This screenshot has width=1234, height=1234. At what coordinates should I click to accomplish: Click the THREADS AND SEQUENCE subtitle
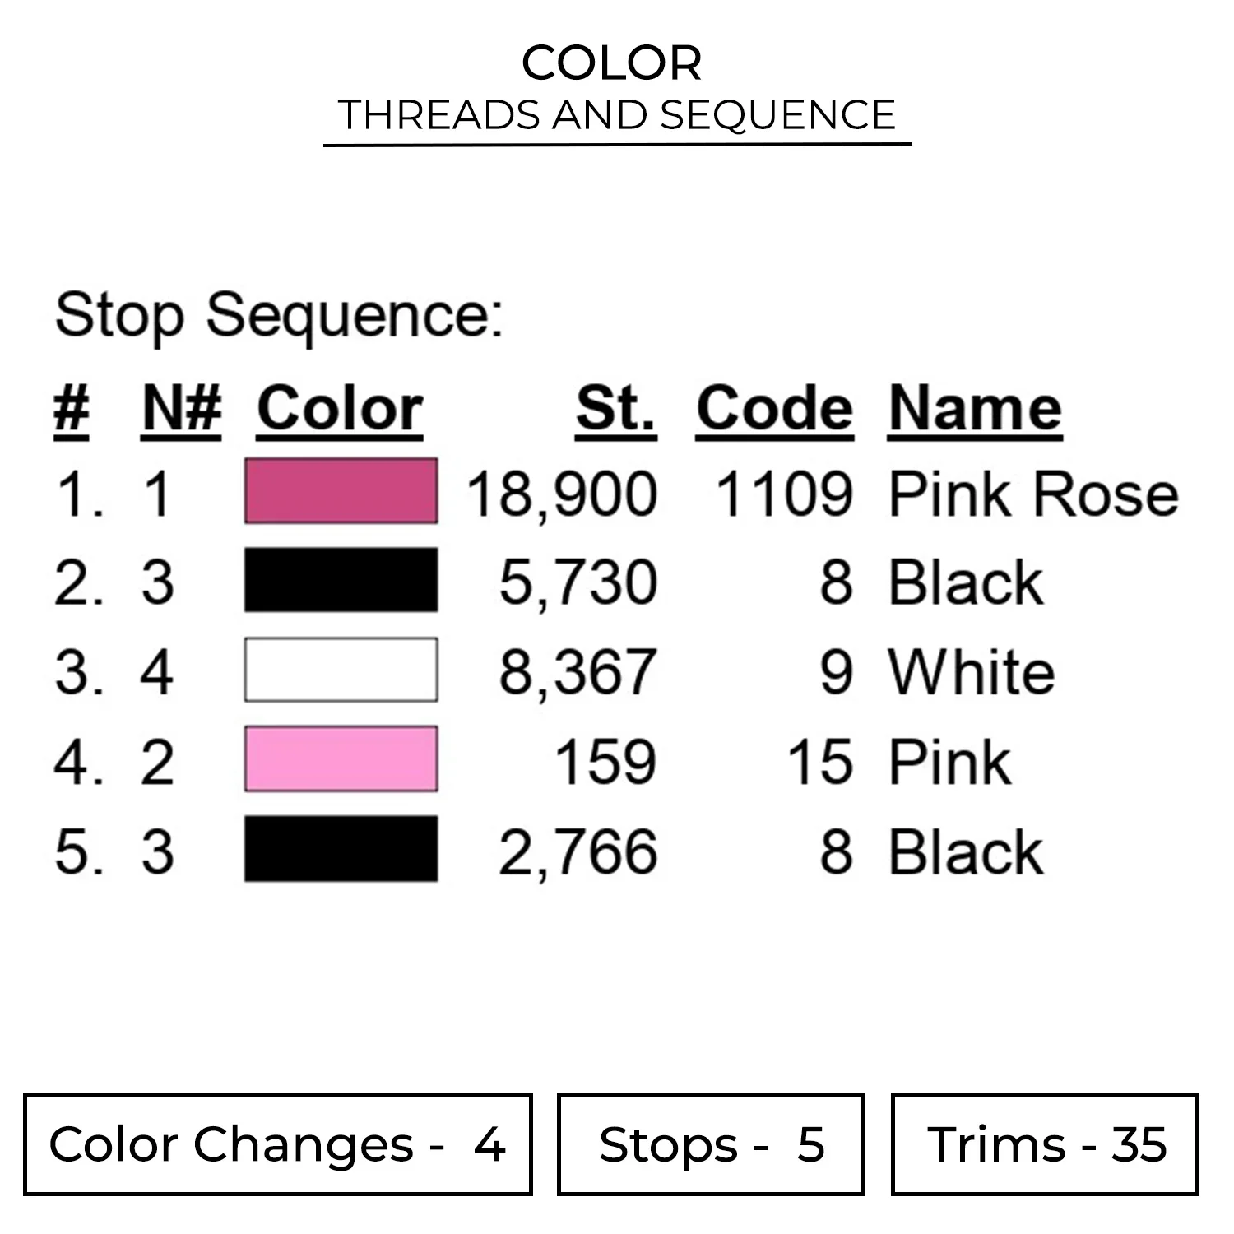(x=616, y=115)
